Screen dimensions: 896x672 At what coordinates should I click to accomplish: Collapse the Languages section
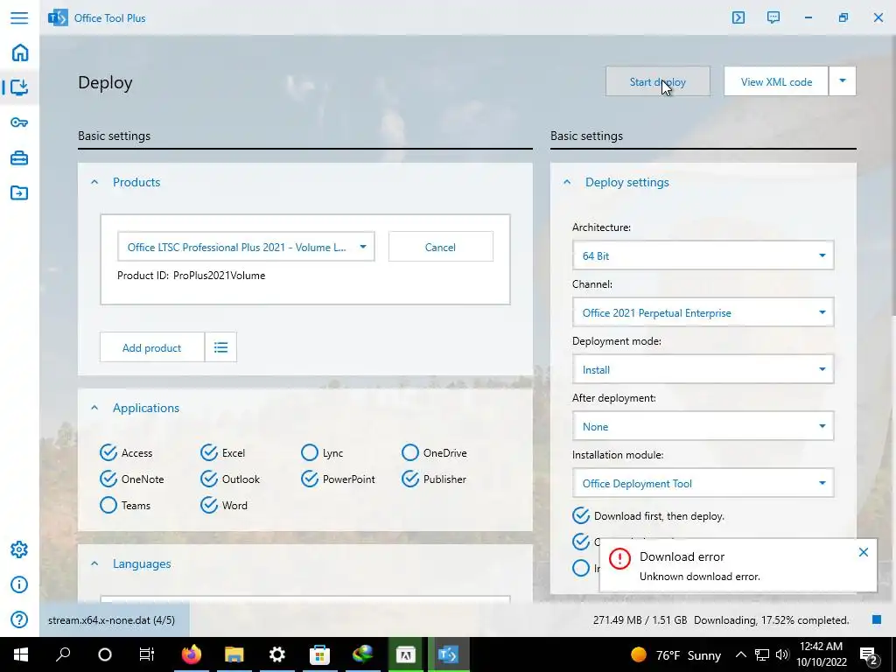[x=94, y=564]
